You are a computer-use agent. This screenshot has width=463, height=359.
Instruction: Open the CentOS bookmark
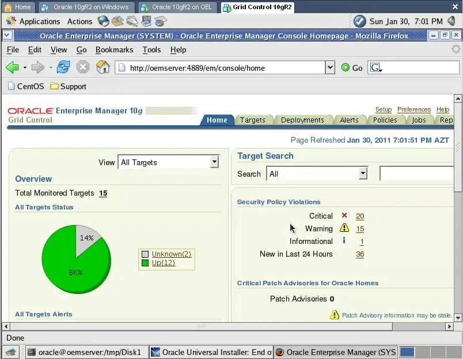coord(26,86)
